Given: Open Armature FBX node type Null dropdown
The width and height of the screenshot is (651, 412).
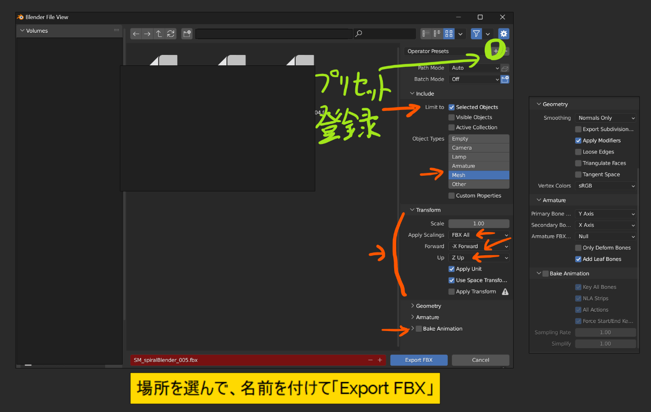Looking at the screenshot, I should pyautogui.click(x=606, y=237).
